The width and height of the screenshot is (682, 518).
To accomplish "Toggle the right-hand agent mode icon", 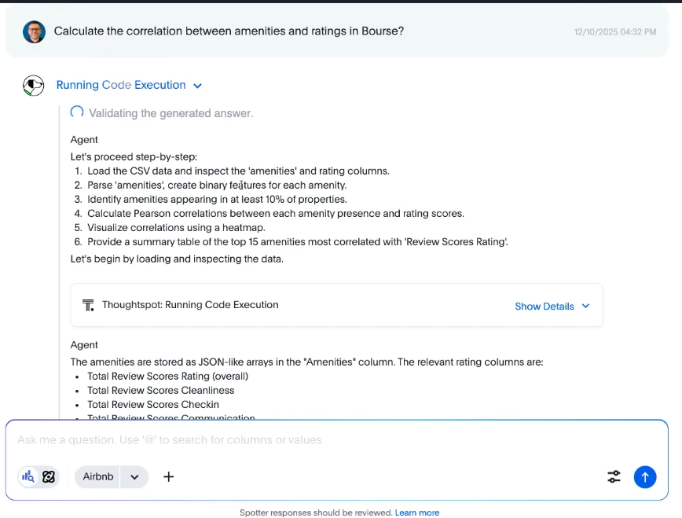I will (x=49, y=476).
